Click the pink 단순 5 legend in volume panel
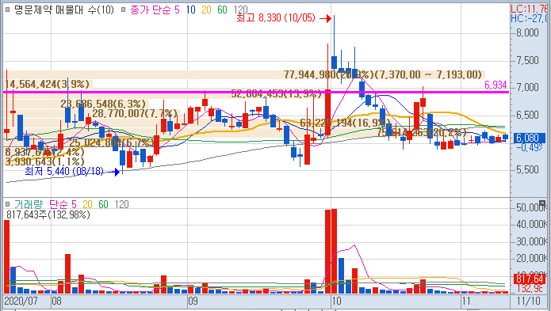This screenshot has height=311, width=551. click(x=63, y=204)
